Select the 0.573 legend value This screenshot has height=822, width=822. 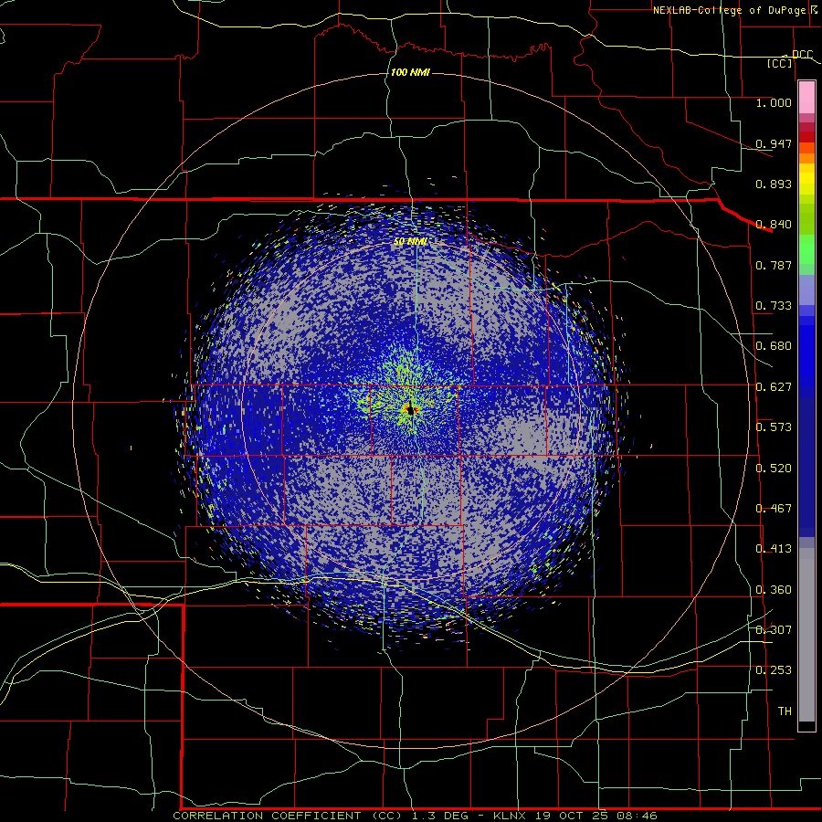pyautogui.click(x=774, y=427)
